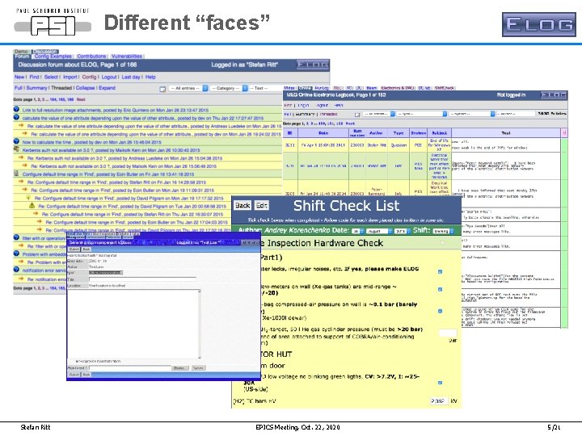Select the Forum tab

[x=22, y=57]
